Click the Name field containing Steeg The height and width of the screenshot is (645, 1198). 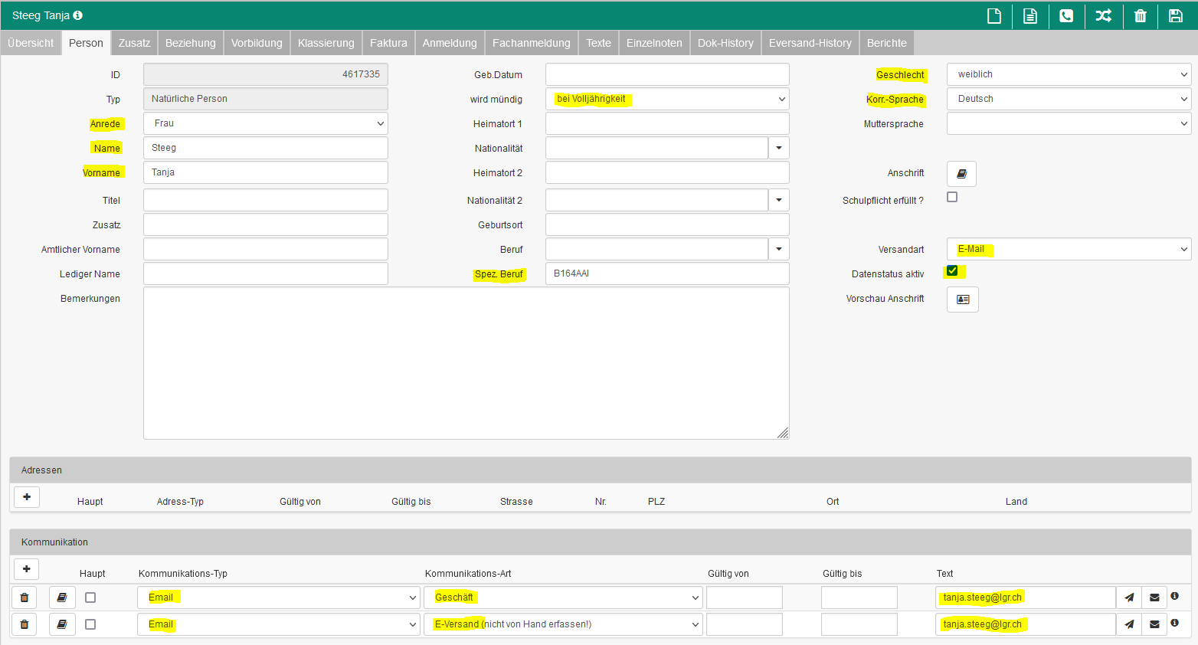(x=266, y=148)
